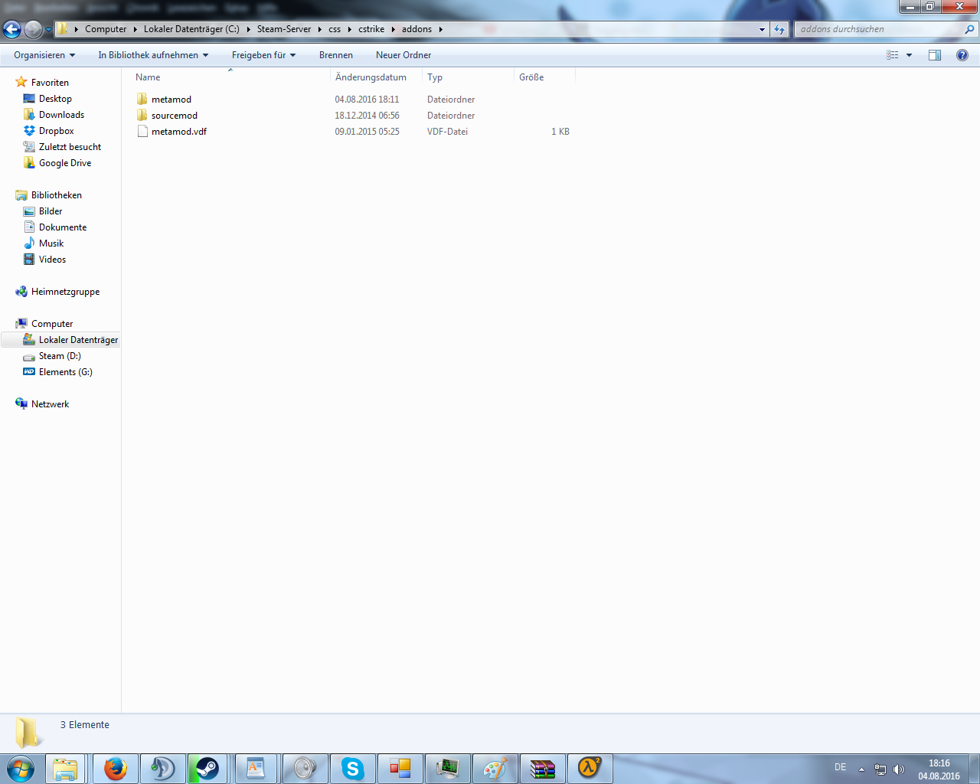Open the Windows Start orb

(x=21, y=768)
